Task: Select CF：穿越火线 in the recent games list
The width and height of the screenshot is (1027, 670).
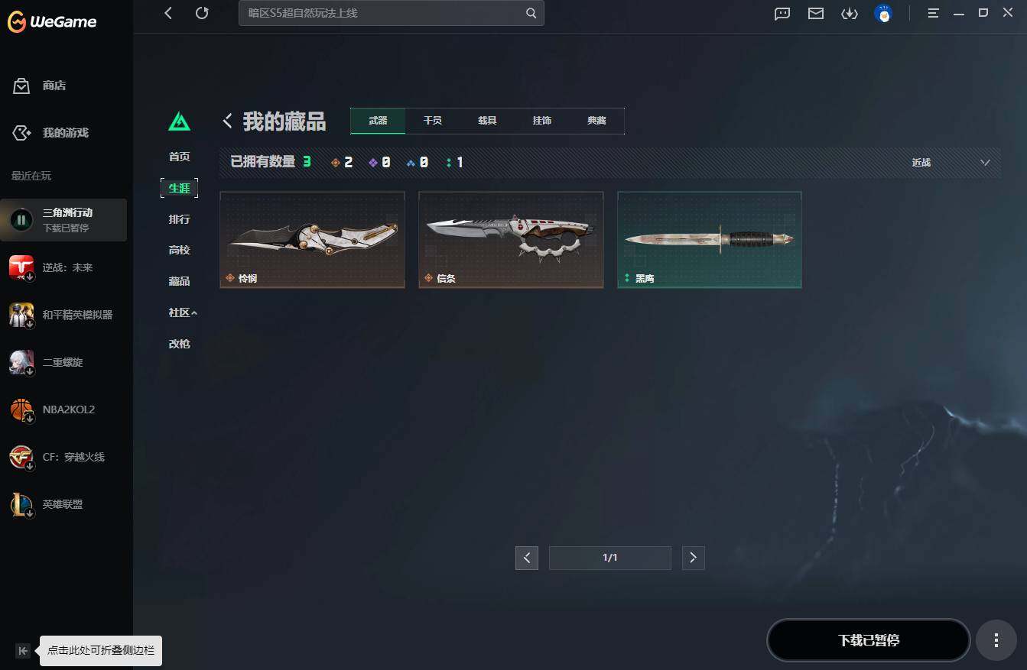Action: click(x=63, y=457)
